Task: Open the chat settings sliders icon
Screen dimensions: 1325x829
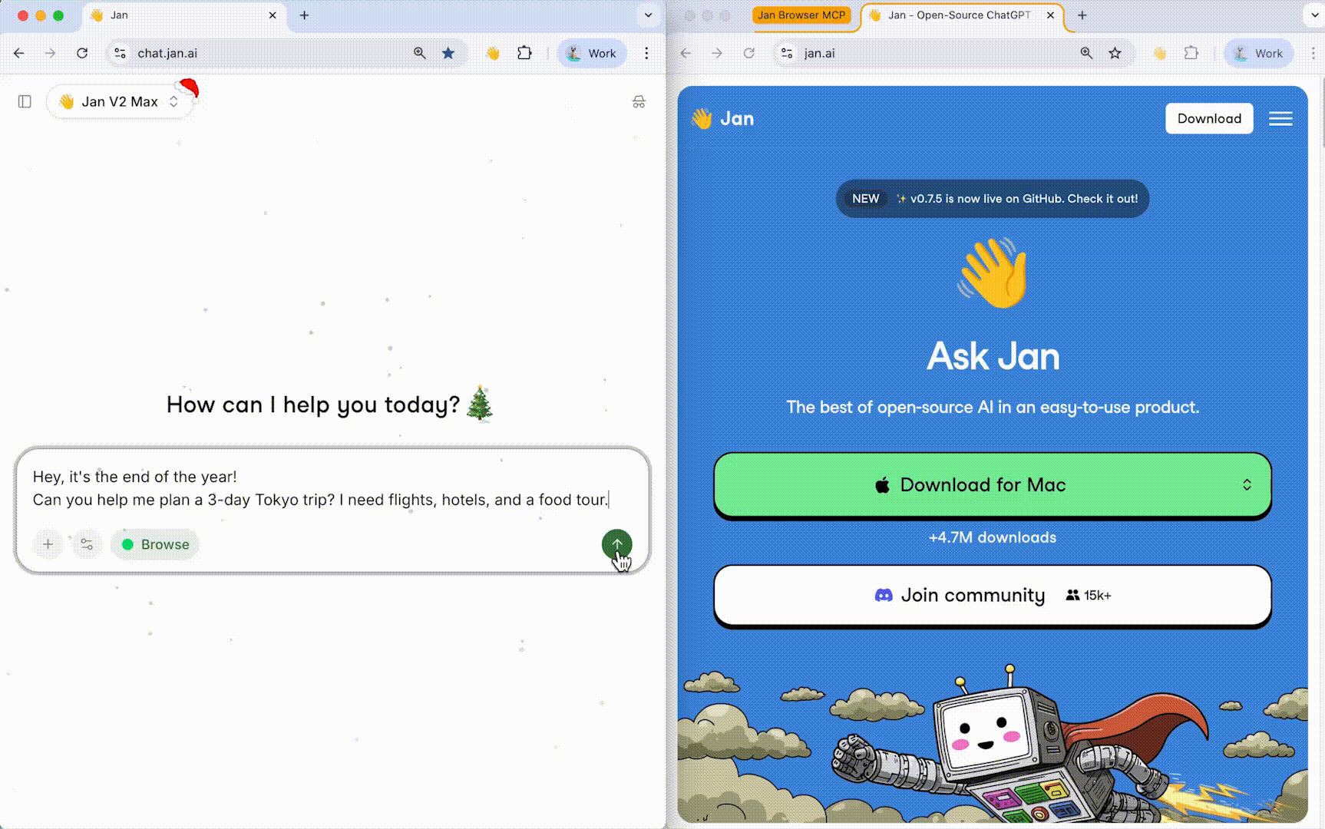Action: [87, 544]
